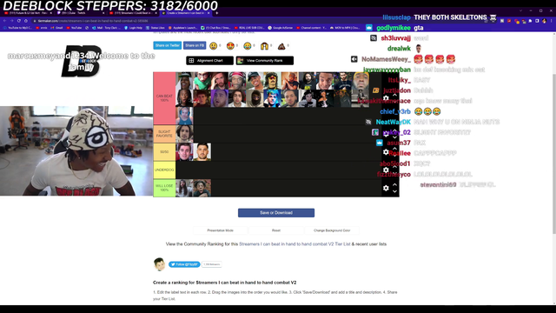
Task: Go forward in the browser
Action: pyautogui.click(x=11, y=21)
